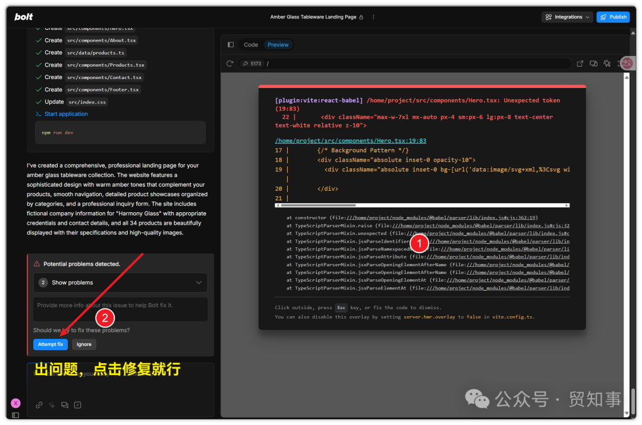Click the translate extension floating icon

627,63
